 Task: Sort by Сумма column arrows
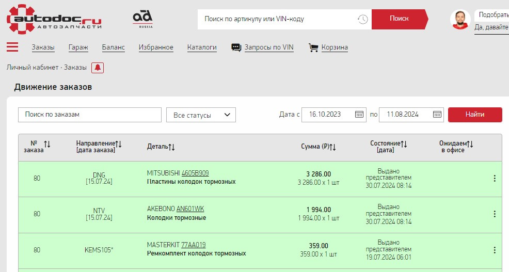332,147
